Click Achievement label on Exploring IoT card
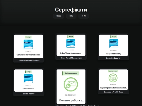The width and height of the screenshot is (142, 106). click(113, 71)
